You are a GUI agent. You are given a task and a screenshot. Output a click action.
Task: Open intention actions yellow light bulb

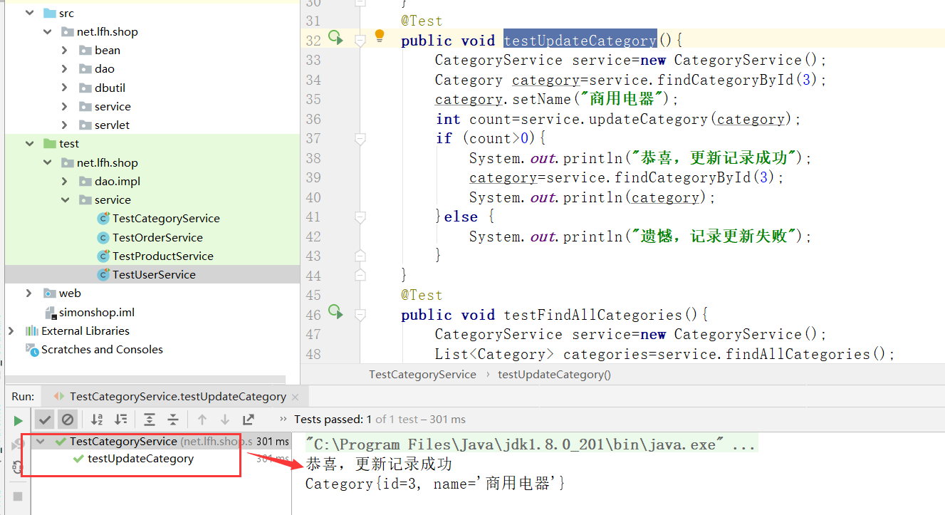coord(380,36)
